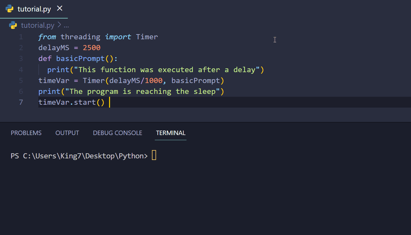The height and width of the screenshot is (235, 411).
Task: Select the tutorial.py editor tab
Action: [35, 9]
